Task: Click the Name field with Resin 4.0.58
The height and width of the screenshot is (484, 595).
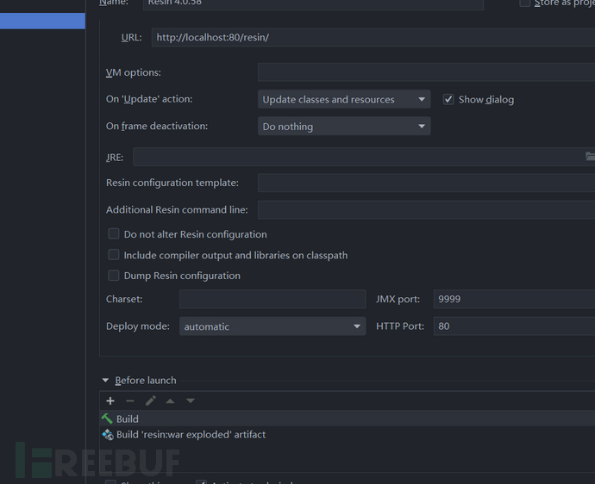Action: (x=313, y=3)
